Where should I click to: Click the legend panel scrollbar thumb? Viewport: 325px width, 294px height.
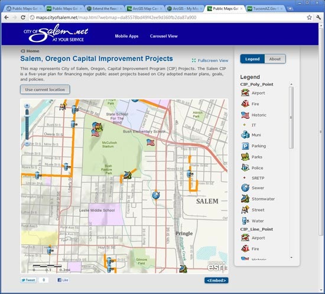coord(291,118)
